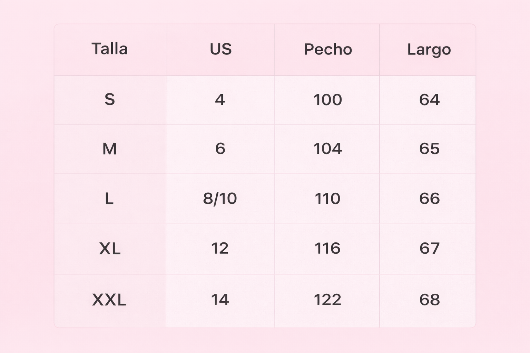Select Largo value 64 for size S
This screenshot has width=530, height=353.
click(429, 100)
